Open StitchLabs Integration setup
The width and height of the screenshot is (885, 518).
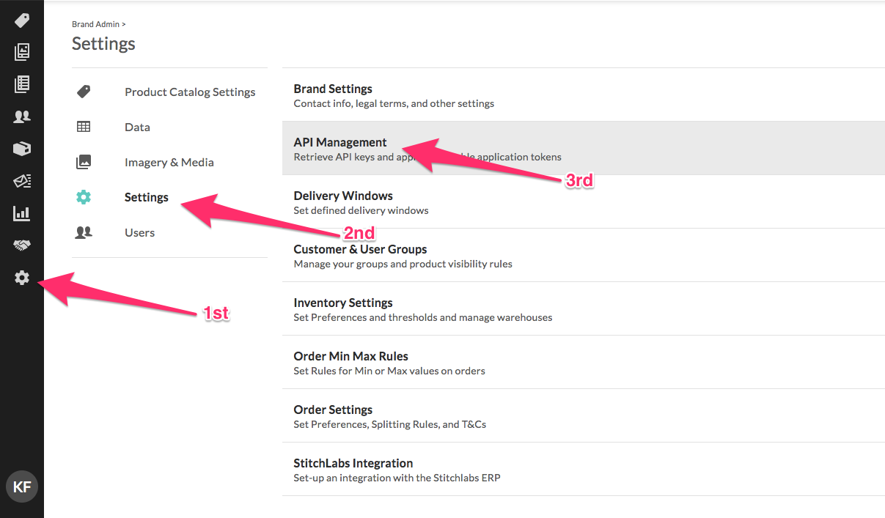click(584, 470)
